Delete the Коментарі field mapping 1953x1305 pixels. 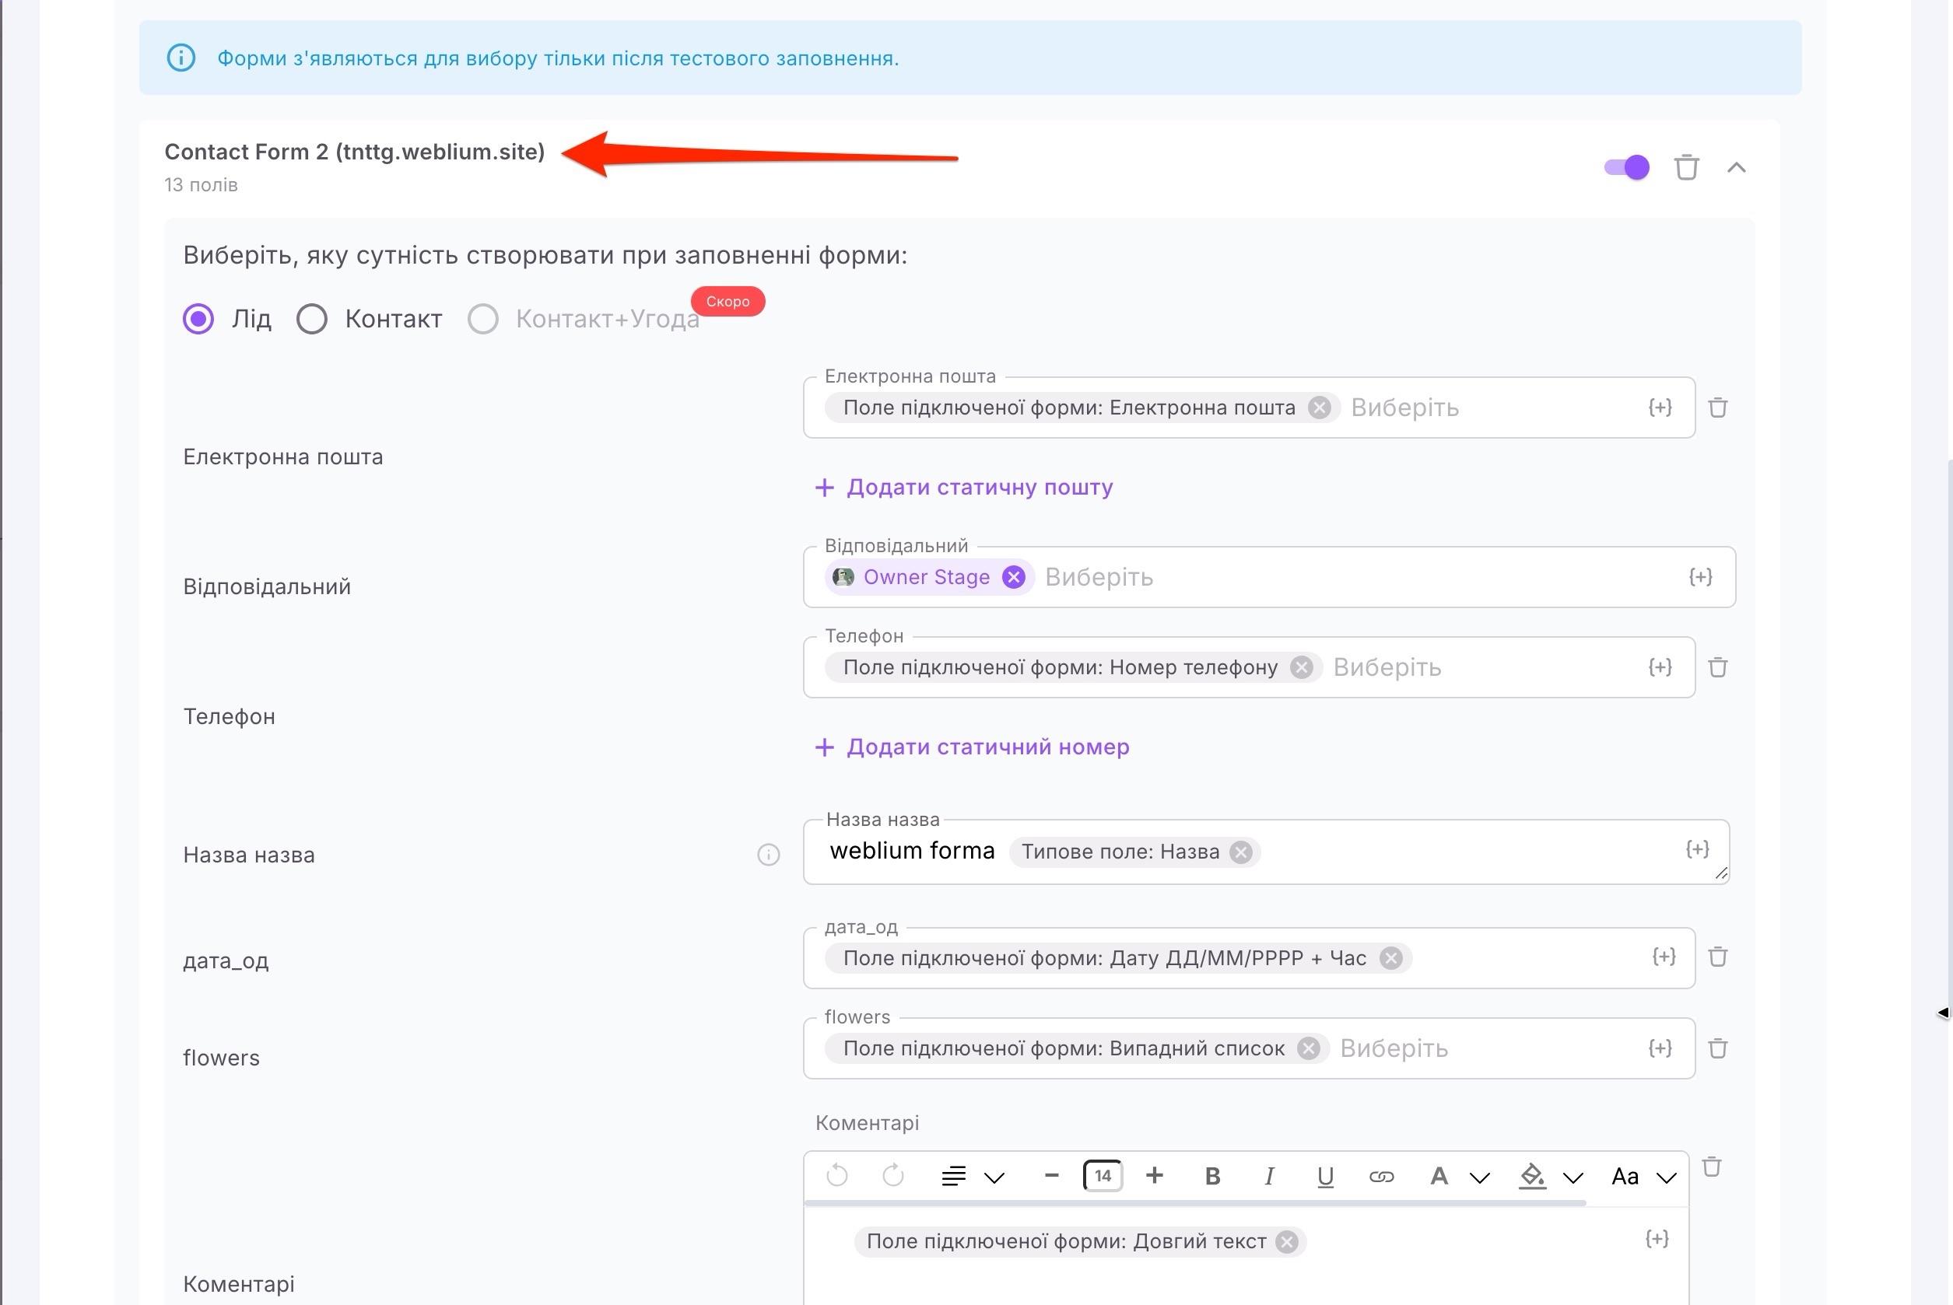(1712, 1167)
